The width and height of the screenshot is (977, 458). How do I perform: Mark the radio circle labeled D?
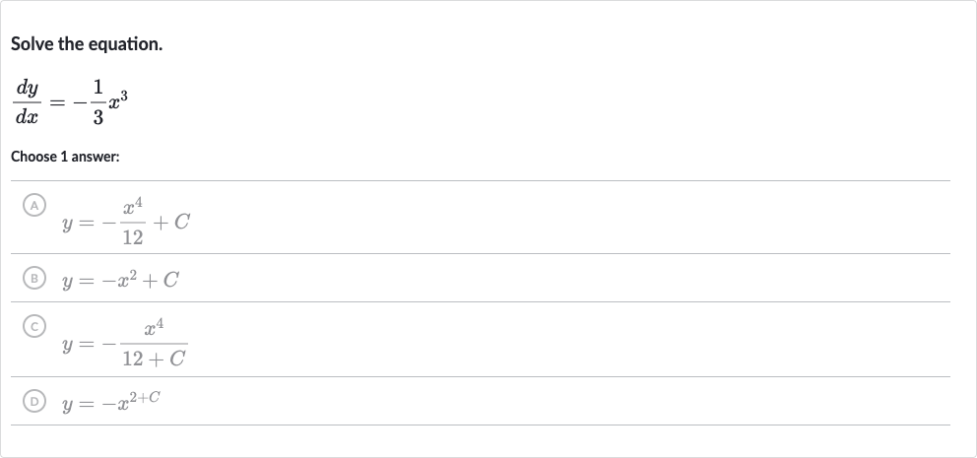point(34,401)
